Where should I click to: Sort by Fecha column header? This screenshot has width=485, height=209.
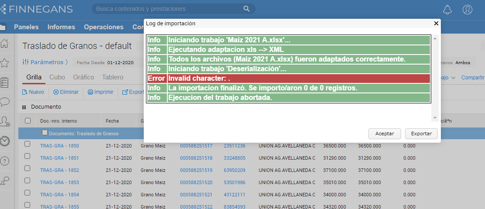[x=112, y=121]
